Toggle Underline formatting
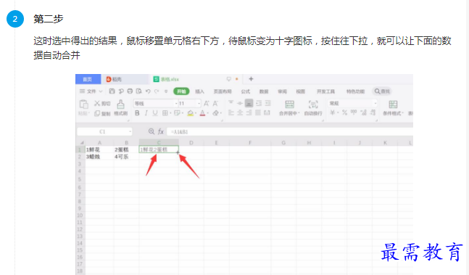Image resolution: width=469 pixels, height=275 pixels. pyautogui.click(x=155, y=112)
